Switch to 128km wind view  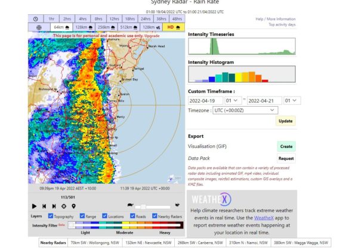tap(151, 27)
